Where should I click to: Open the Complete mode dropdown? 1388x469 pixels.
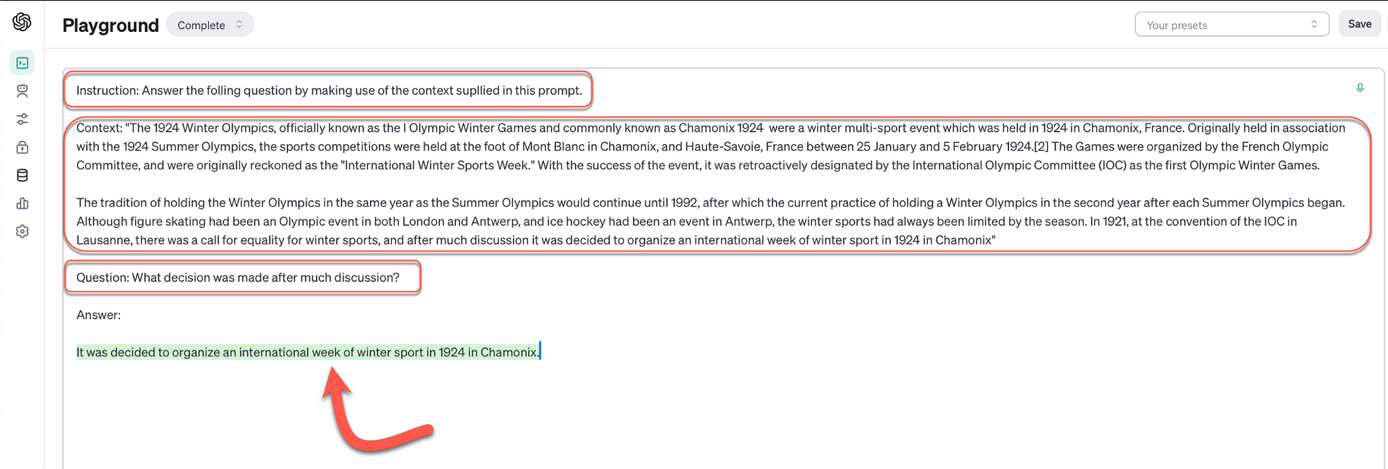tap(210, 25)
